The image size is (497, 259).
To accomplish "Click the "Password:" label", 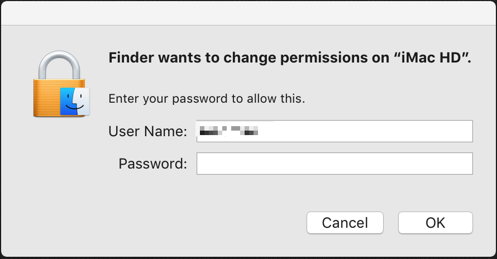I will point(152,164).
